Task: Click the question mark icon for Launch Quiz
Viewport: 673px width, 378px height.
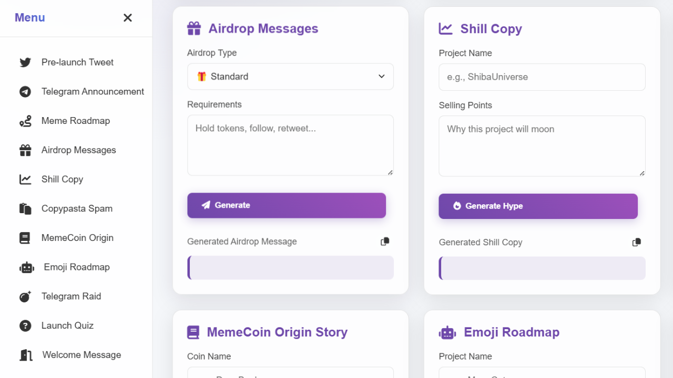Action: (x=25, y=326)
